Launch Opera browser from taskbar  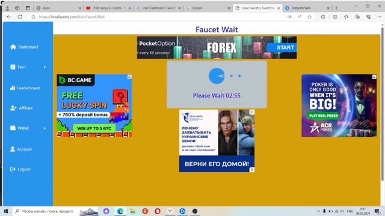(x=158, y=211)
